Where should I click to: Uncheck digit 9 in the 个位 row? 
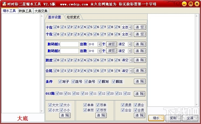pyautogui.click(x=116, y=34)
